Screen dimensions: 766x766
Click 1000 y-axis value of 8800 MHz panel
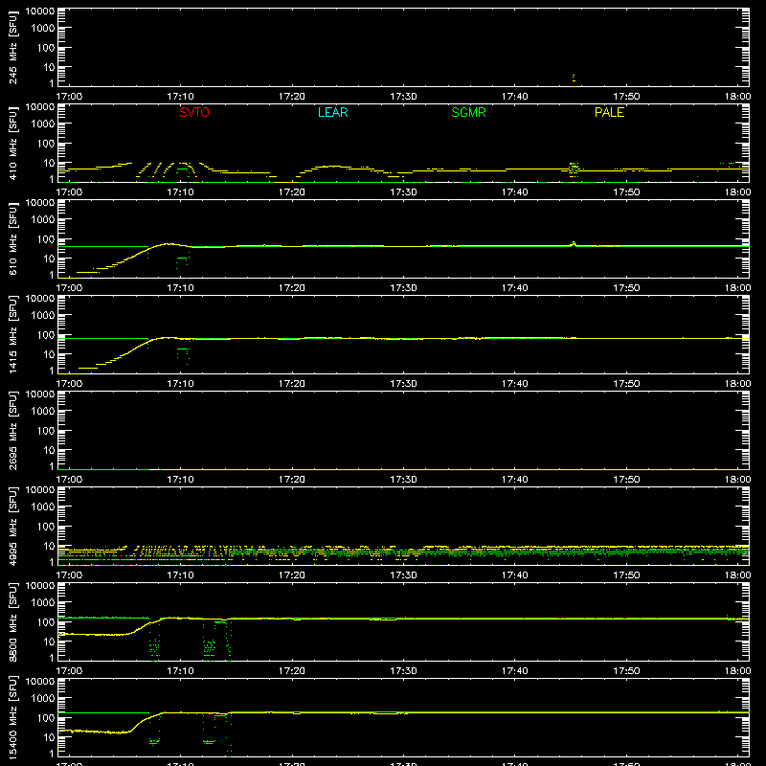tap(43, 603)
